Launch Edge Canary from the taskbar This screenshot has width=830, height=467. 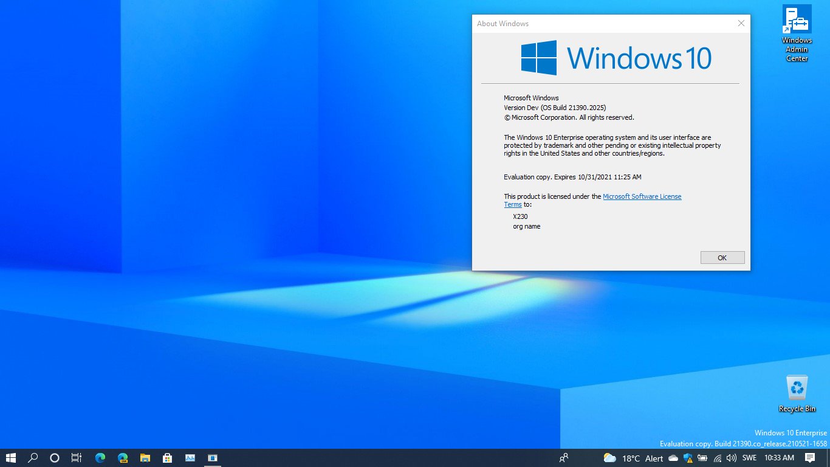point(123,458)
